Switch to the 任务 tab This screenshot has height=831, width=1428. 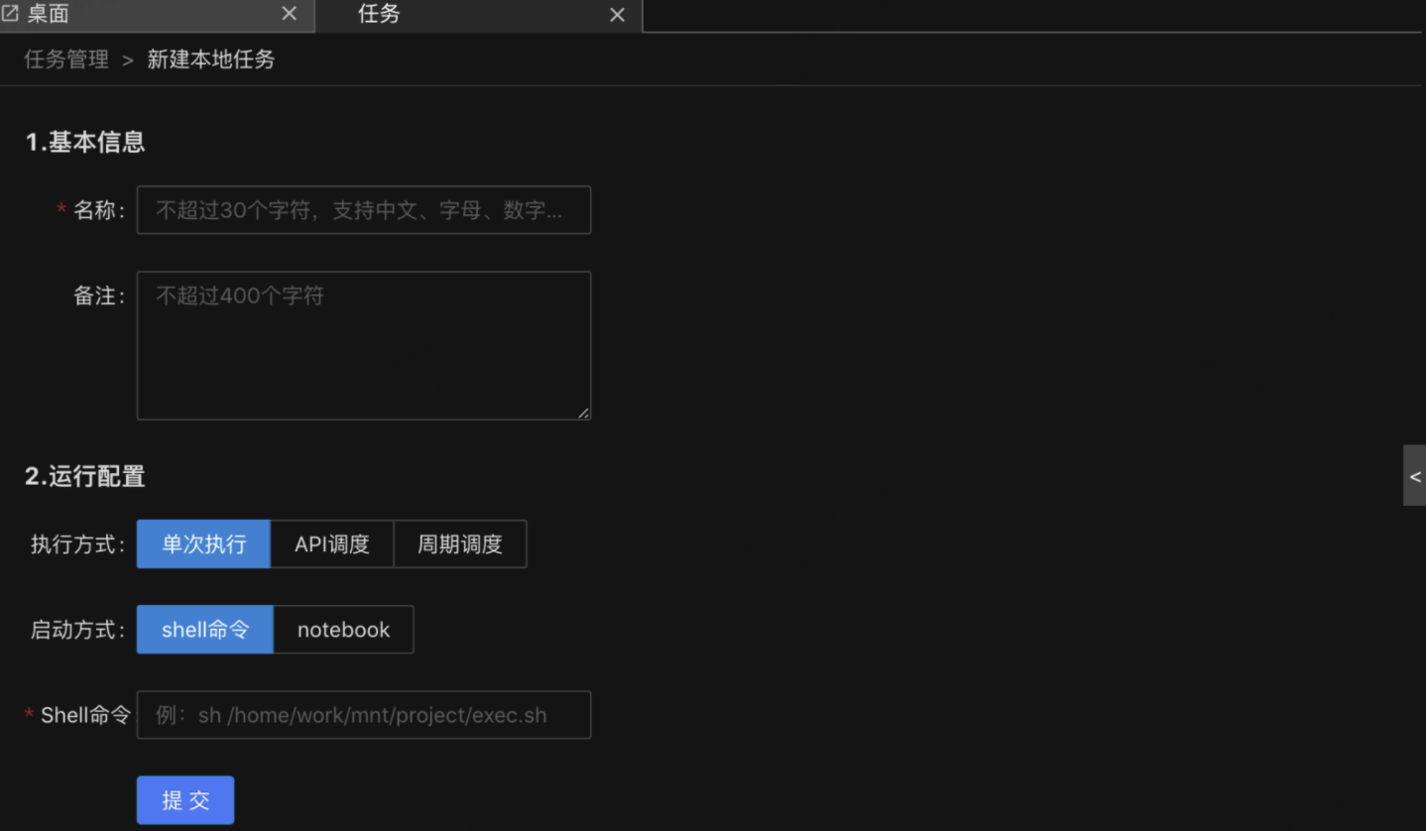tap(479, 15)
